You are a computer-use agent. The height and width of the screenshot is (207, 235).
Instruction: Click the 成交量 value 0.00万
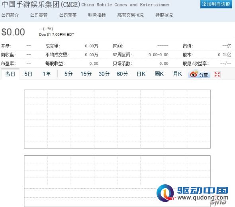92,46
